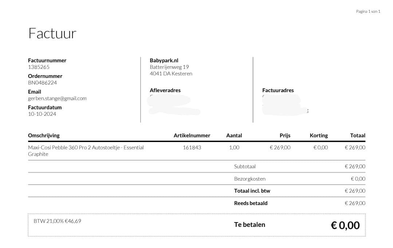The image size is (393, 248).
Task: Click the Batterijenweg 19 address line
Action: coord(169,67)
